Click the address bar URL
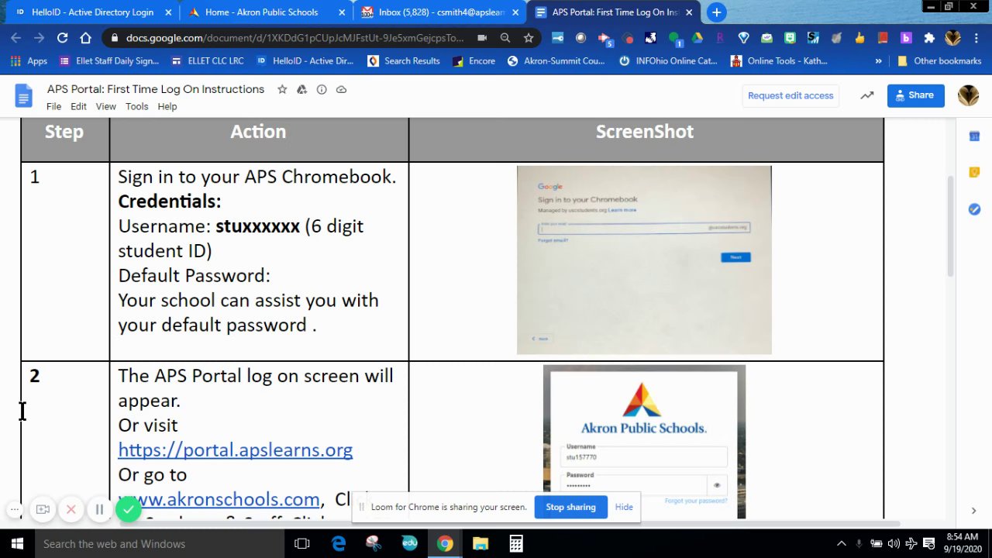992x558 pixels. pos(294,38)
